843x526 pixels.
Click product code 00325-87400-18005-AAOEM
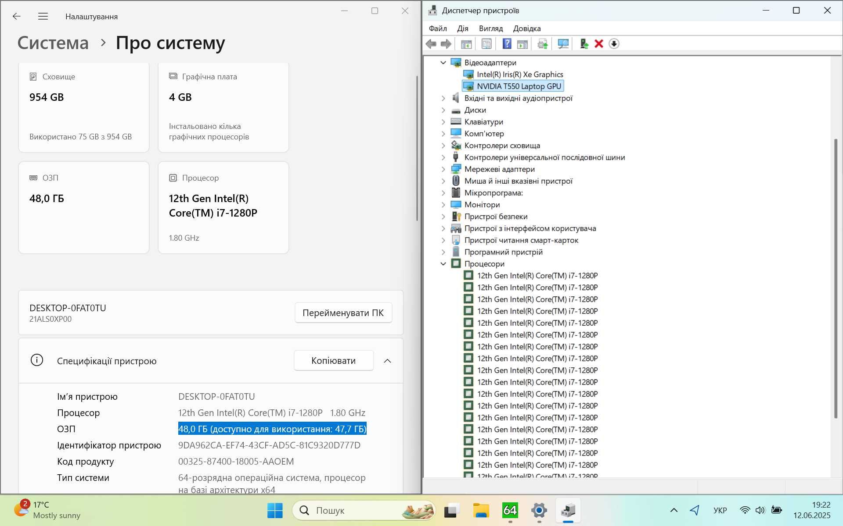(x=236, y=462)
